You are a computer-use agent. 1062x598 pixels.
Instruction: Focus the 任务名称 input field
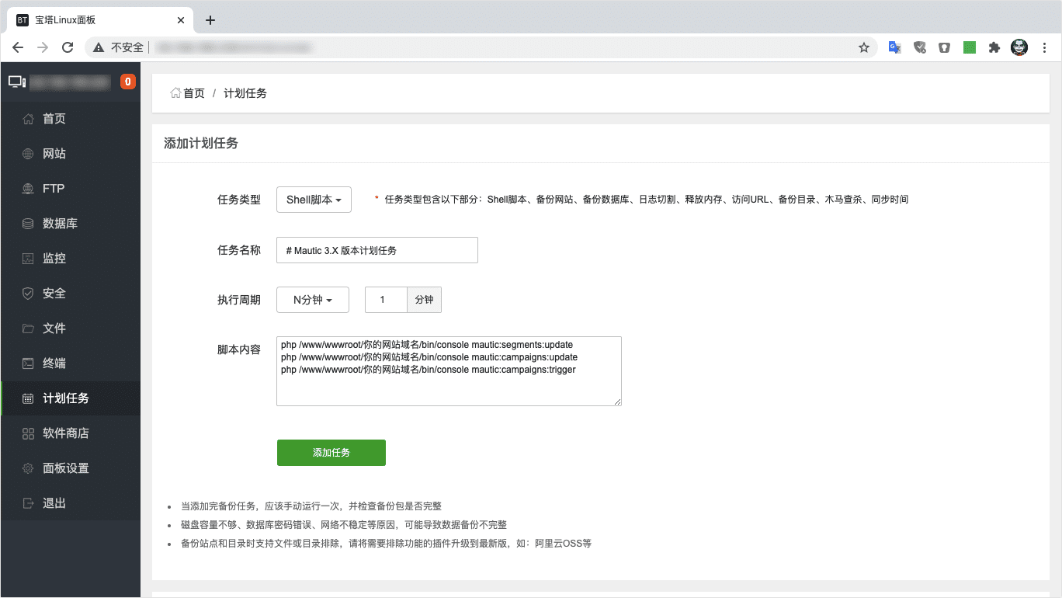coord(377,250)
